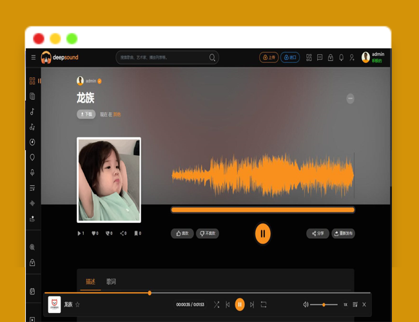Click the orange 上传 upload button
This screenshot has width=419, height=322.
coord(269,57)
